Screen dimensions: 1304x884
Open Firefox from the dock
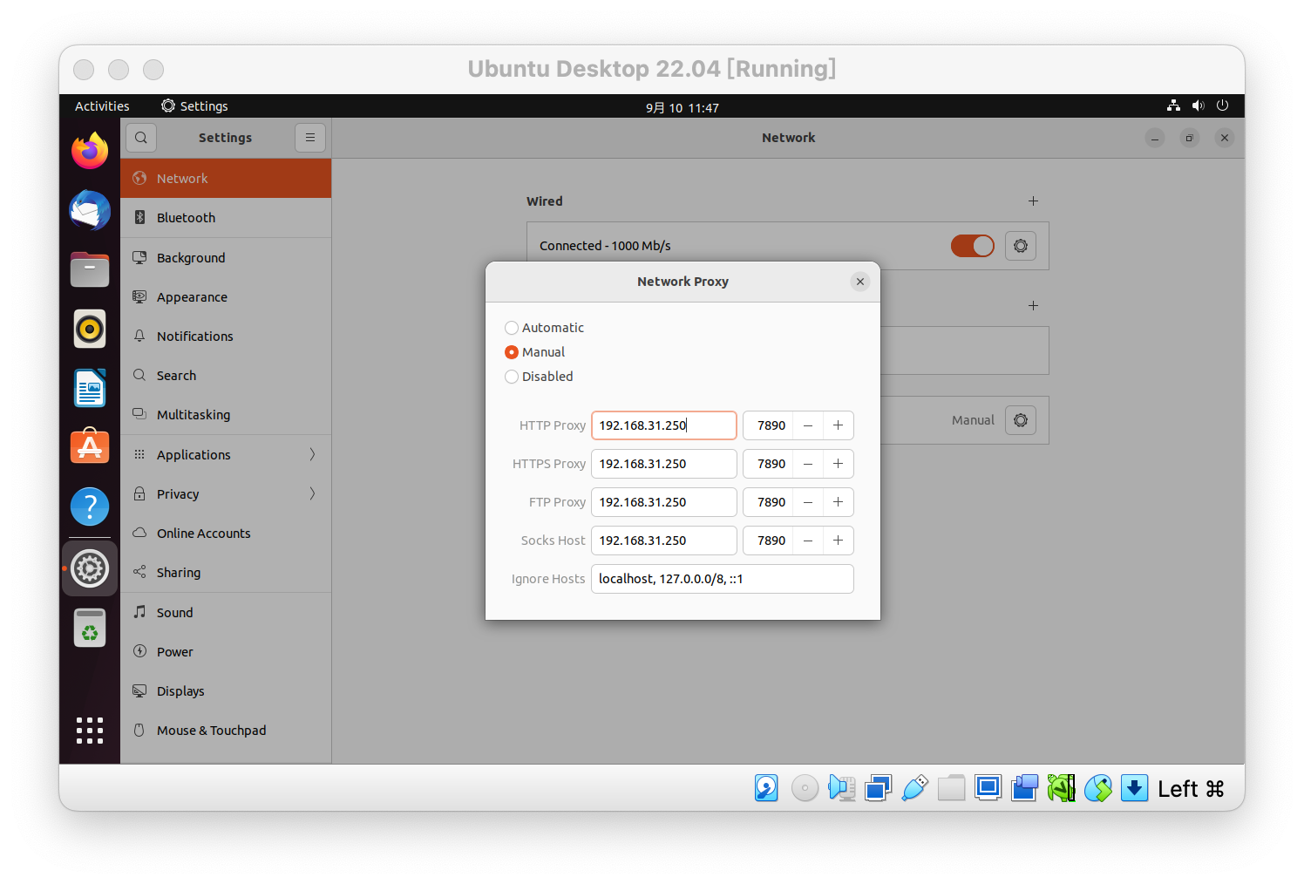pyautogui.click(x=90, y=151)
